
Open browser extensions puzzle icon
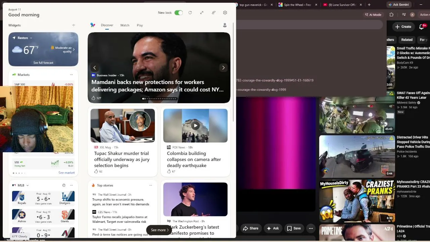(x=391, y=15)
